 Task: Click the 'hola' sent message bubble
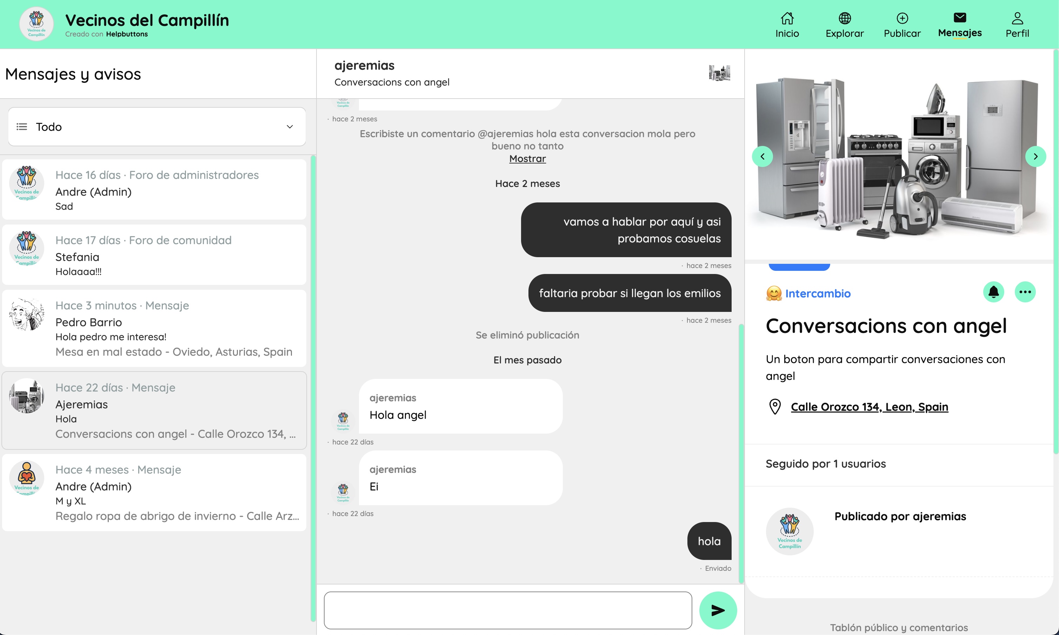coord(709,541)
